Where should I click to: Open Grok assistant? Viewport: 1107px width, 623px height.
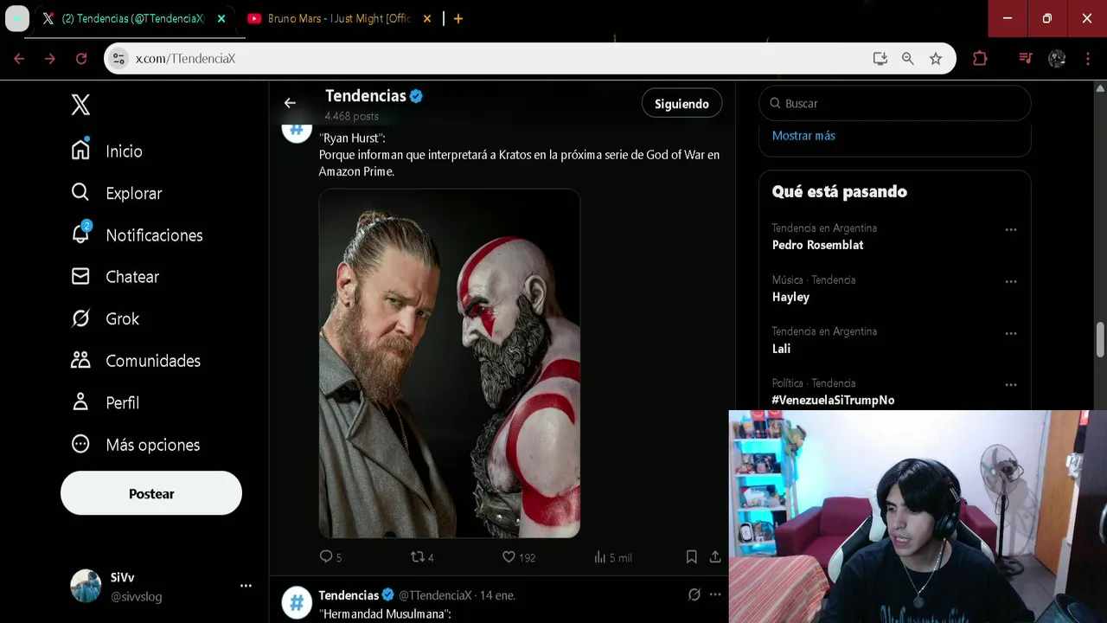click(x=105, y=318)
